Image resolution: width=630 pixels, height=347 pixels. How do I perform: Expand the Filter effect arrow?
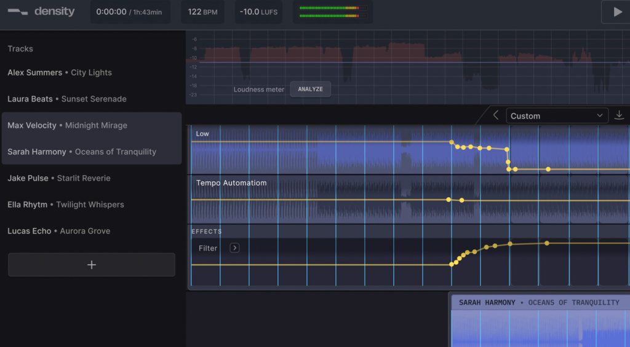point(234,248)
